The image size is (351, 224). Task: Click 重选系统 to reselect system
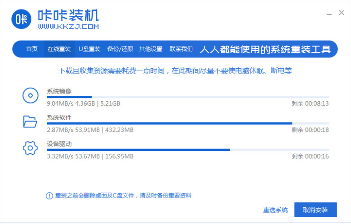pyautogui.click(x=275, y=210)
